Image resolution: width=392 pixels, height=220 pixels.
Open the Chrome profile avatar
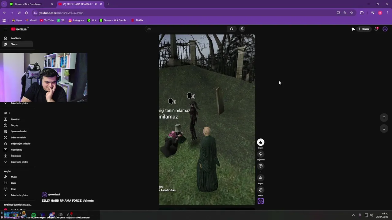380,13
